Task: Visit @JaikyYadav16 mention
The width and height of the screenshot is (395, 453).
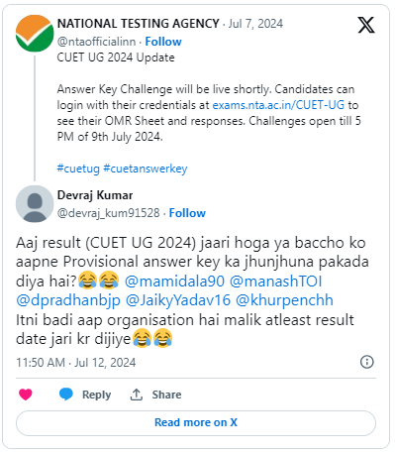Action: [178, 300]
